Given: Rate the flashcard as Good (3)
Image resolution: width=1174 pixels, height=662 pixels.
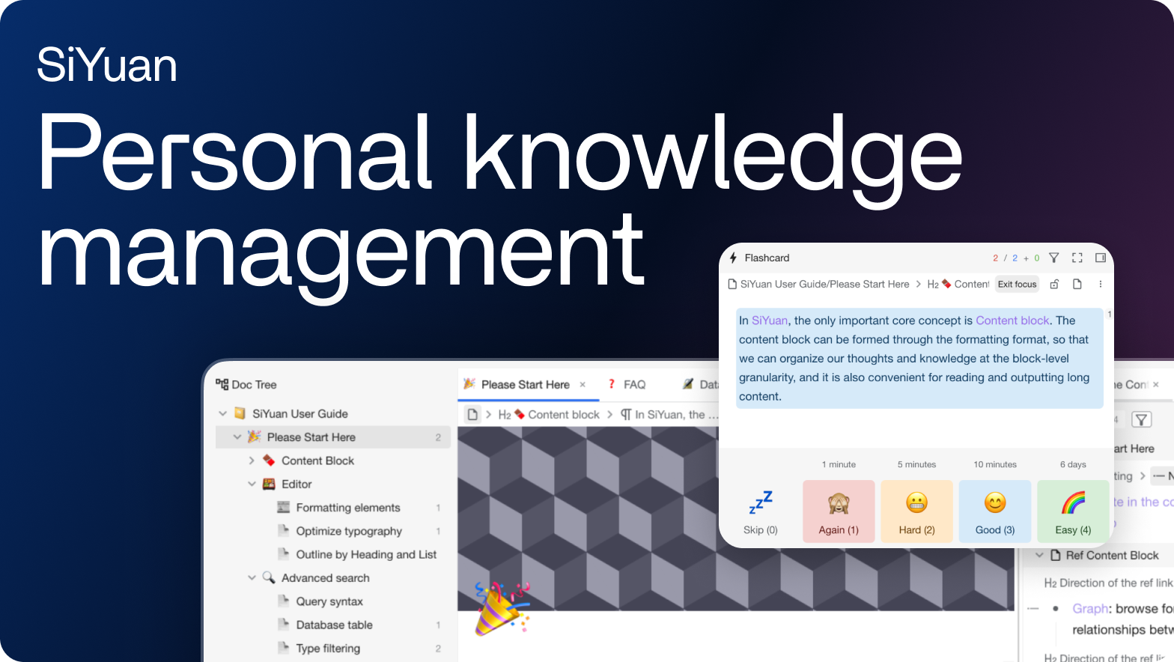Looking at the screenshot, I should pos(994,511).
